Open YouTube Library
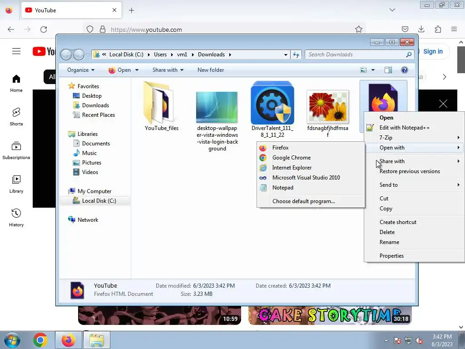 [x=16, y=184]
